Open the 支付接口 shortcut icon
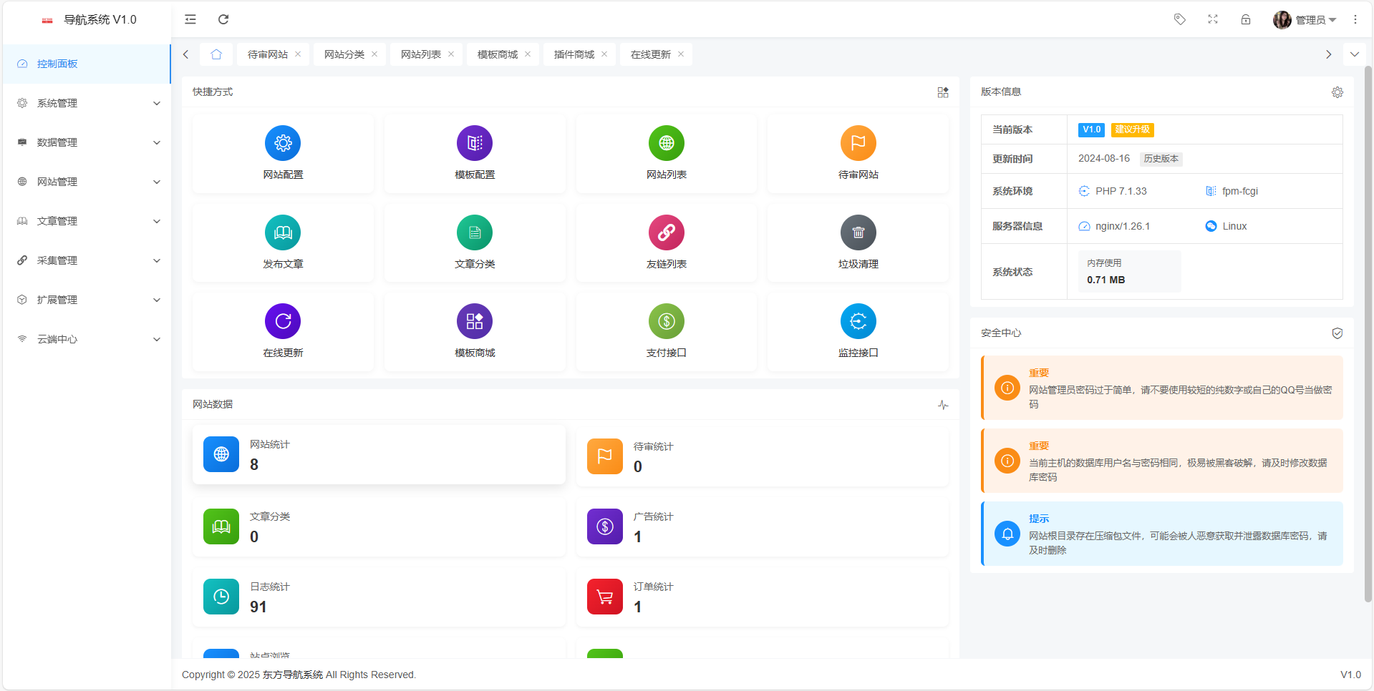 (666, 321)
